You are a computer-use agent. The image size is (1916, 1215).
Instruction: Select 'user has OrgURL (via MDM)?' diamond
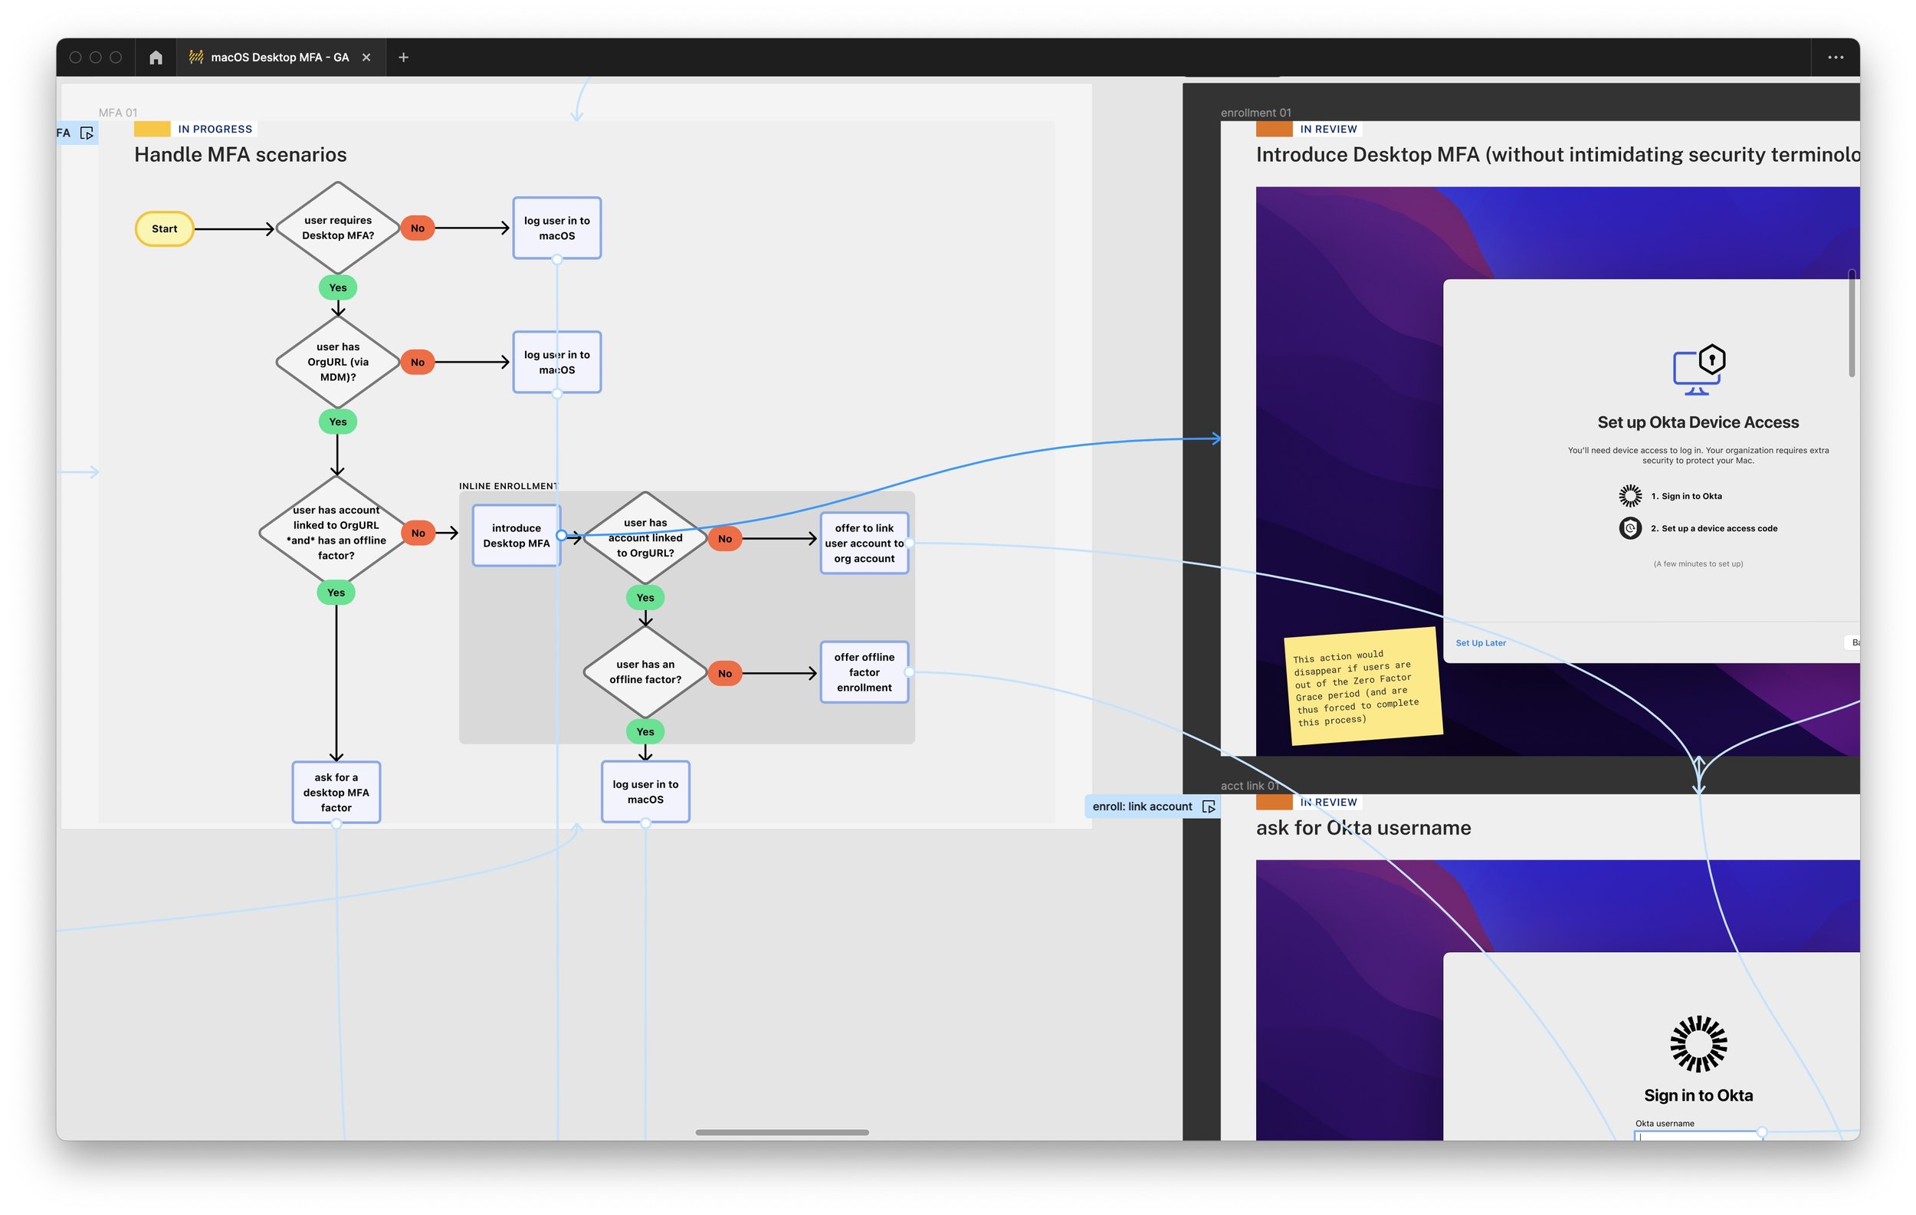coord(337,362)
